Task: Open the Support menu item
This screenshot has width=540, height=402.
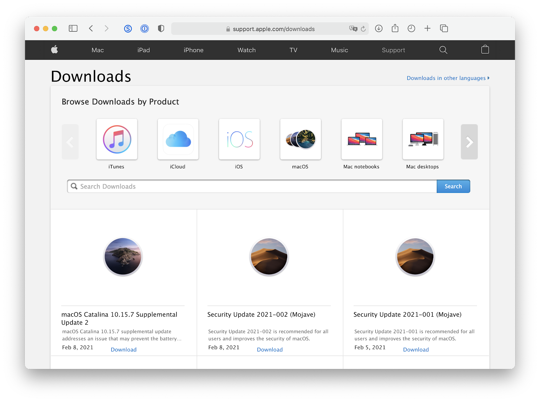Action: coord(393,50)
